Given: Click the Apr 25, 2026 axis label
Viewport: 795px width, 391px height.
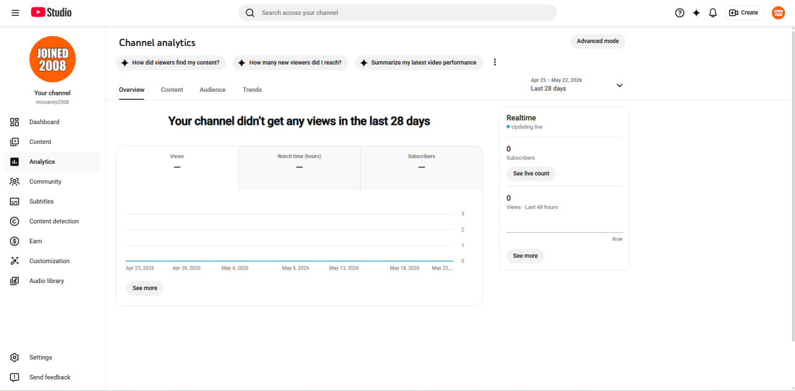Looking at the screenshot, I should tap(140, 268).
